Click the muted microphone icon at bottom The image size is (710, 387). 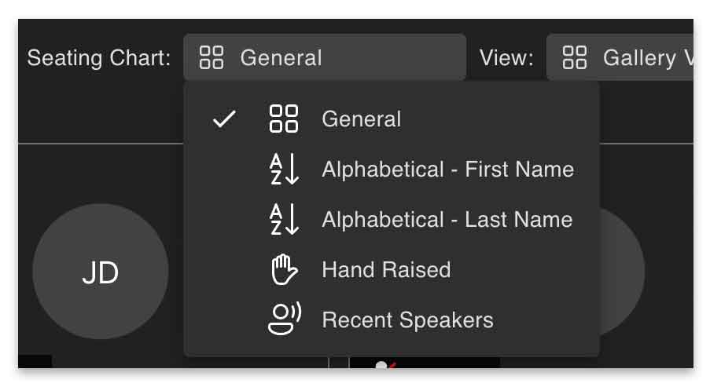[x=385, y=364]
